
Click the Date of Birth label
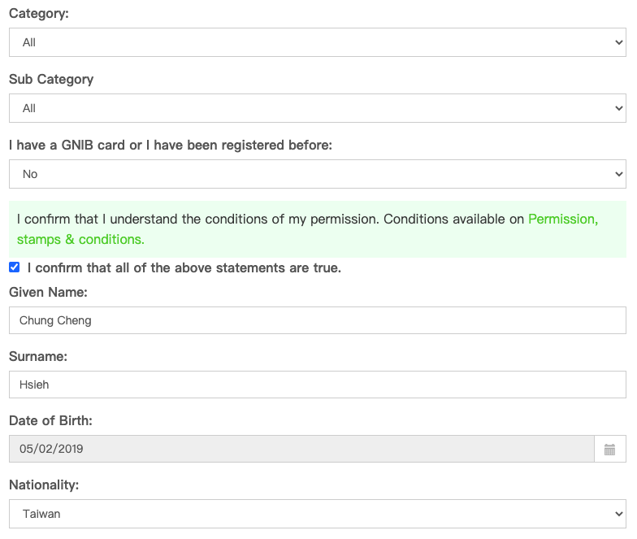(50, 421)
